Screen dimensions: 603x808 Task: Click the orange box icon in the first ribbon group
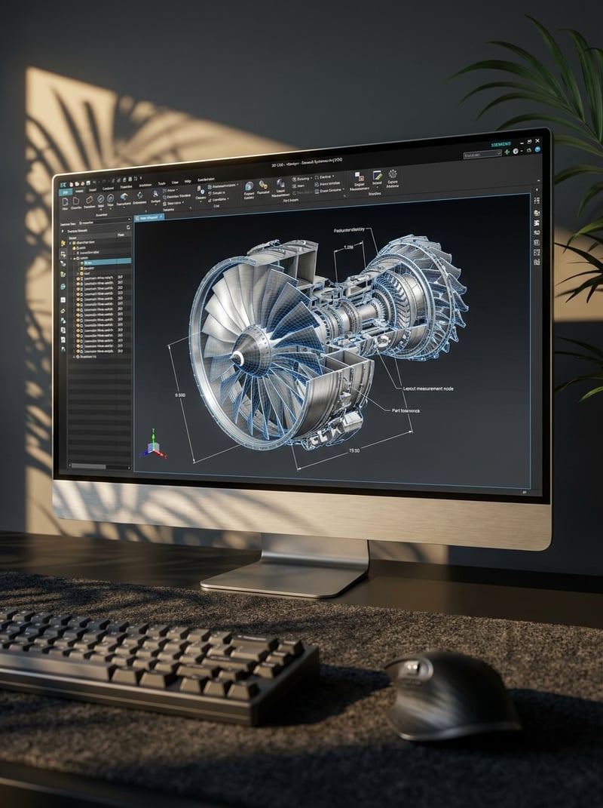90,200
